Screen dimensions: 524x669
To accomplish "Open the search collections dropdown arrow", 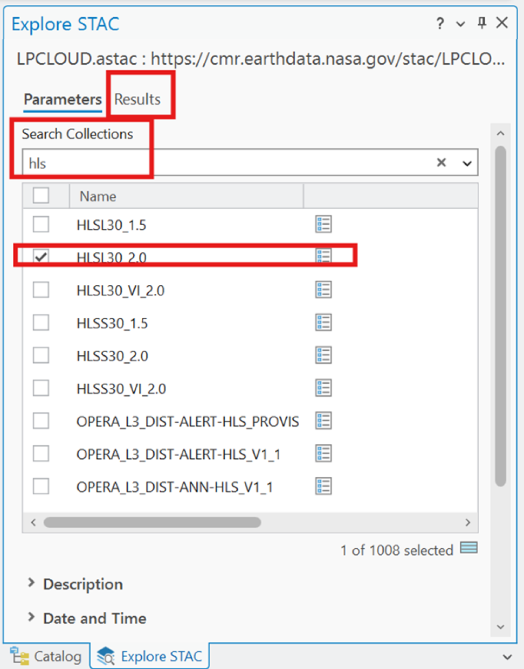I will (467, 163).
